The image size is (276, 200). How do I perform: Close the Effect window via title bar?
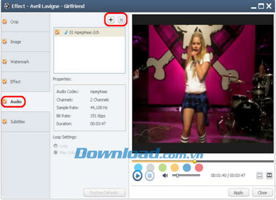point(269,6)
